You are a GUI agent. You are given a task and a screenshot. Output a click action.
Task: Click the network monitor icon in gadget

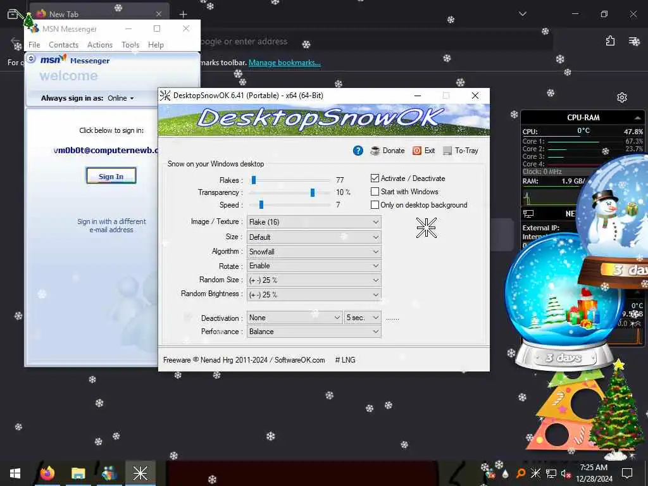(528, 214)
